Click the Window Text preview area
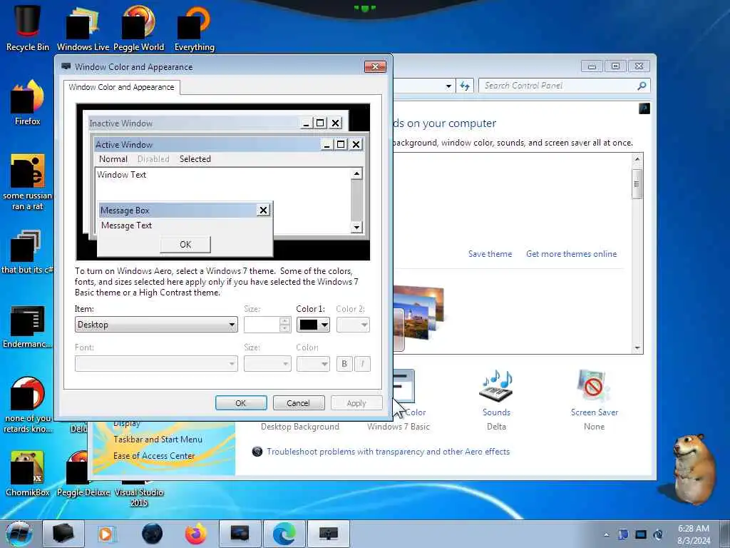The width and height of the screenshot is (730, 548). pos(222,184)
